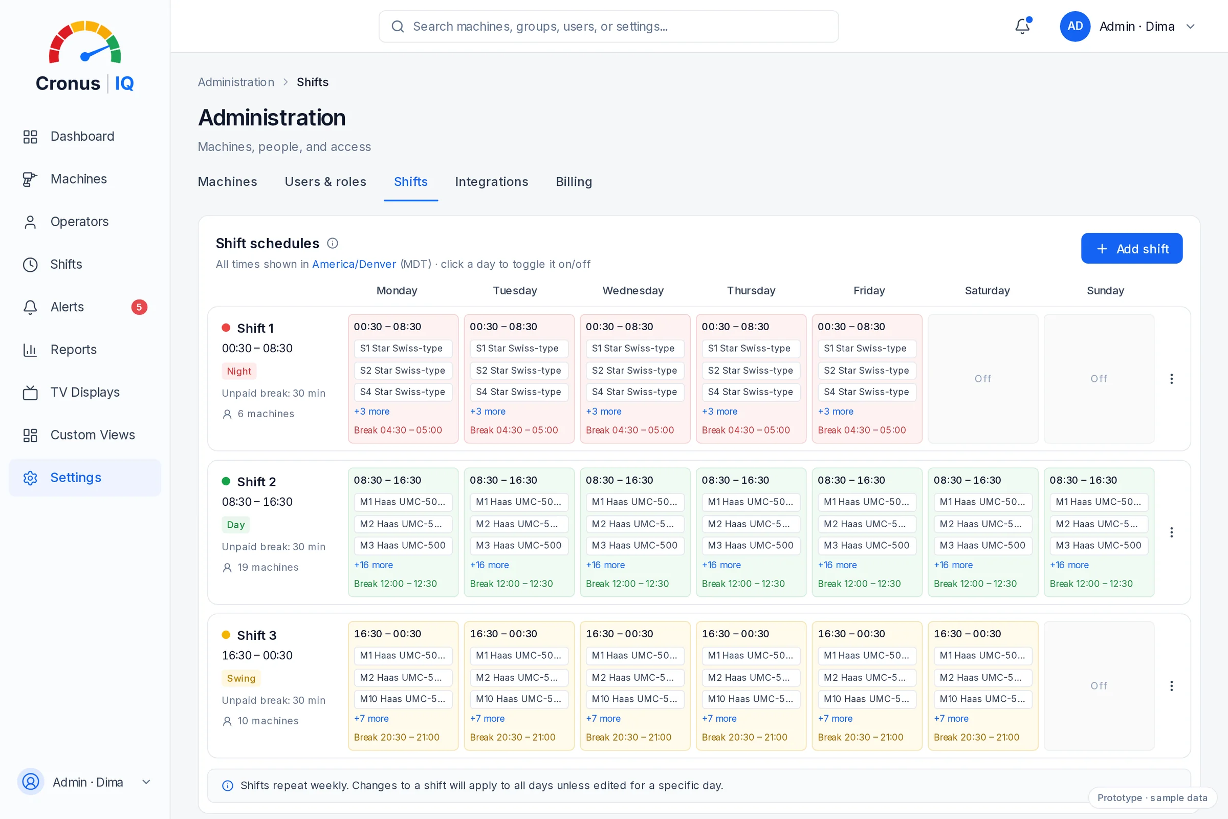This screenshot has width=1228, height=819.
Task: Expand the sidebar Admin · Dima chevron
Action: (146, 782)
